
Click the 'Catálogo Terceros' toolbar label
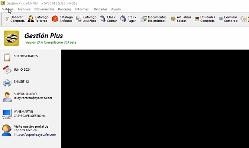click(42, 19)
